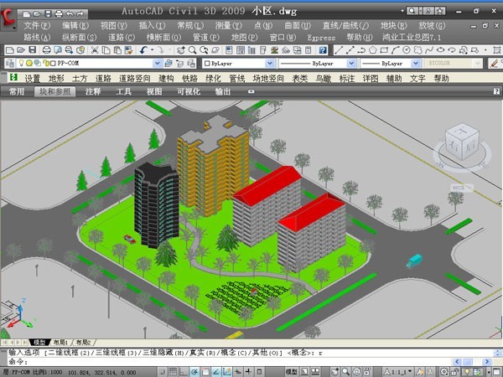Viewport: 503px width, 377px height.
Task: Undo last action with curved arrow icon
Action: pyautogui.click(x=143, y=50)
